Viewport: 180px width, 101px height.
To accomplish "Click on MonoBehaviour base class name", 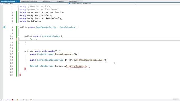I will click(x=68, y=27).
